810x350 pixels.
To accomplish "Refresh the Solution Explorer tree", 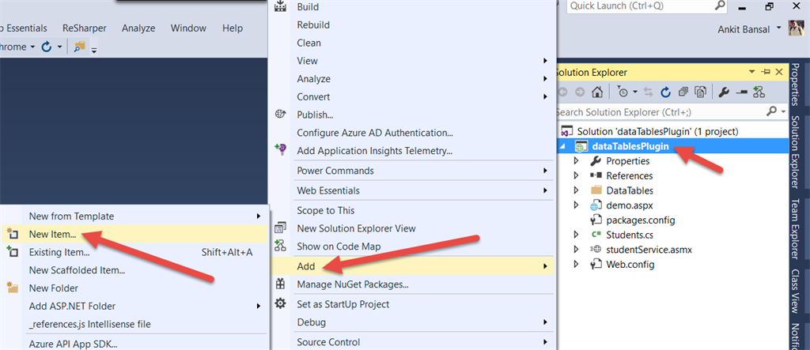I will tap(664, 92).
